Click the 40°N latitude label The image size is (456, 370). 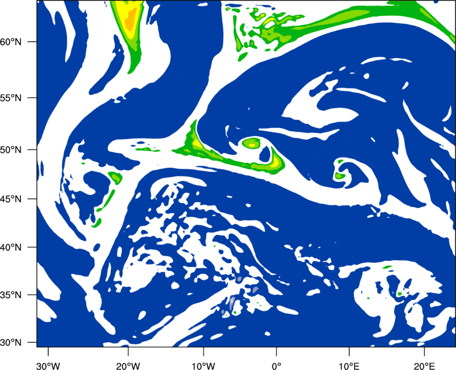coord(11,248)
